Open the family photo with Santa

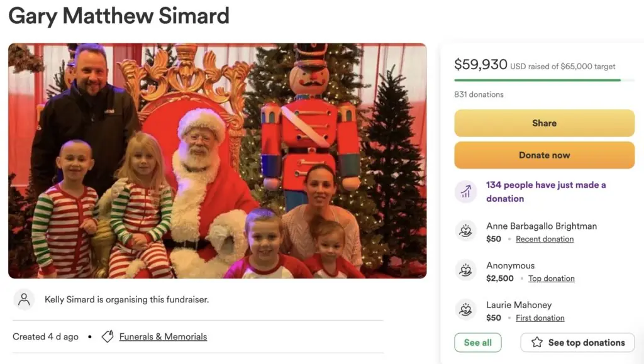pos(218,161)
